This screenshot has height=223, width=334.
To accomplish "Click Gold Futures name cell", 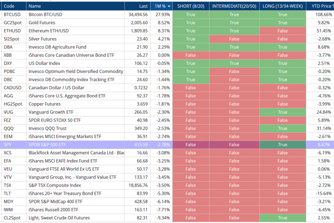I will click(x=42, y=23).
